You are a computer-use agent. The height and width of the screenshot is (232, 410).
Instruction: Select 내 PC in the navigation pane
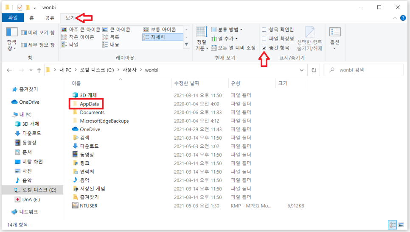tap(22, 114)
